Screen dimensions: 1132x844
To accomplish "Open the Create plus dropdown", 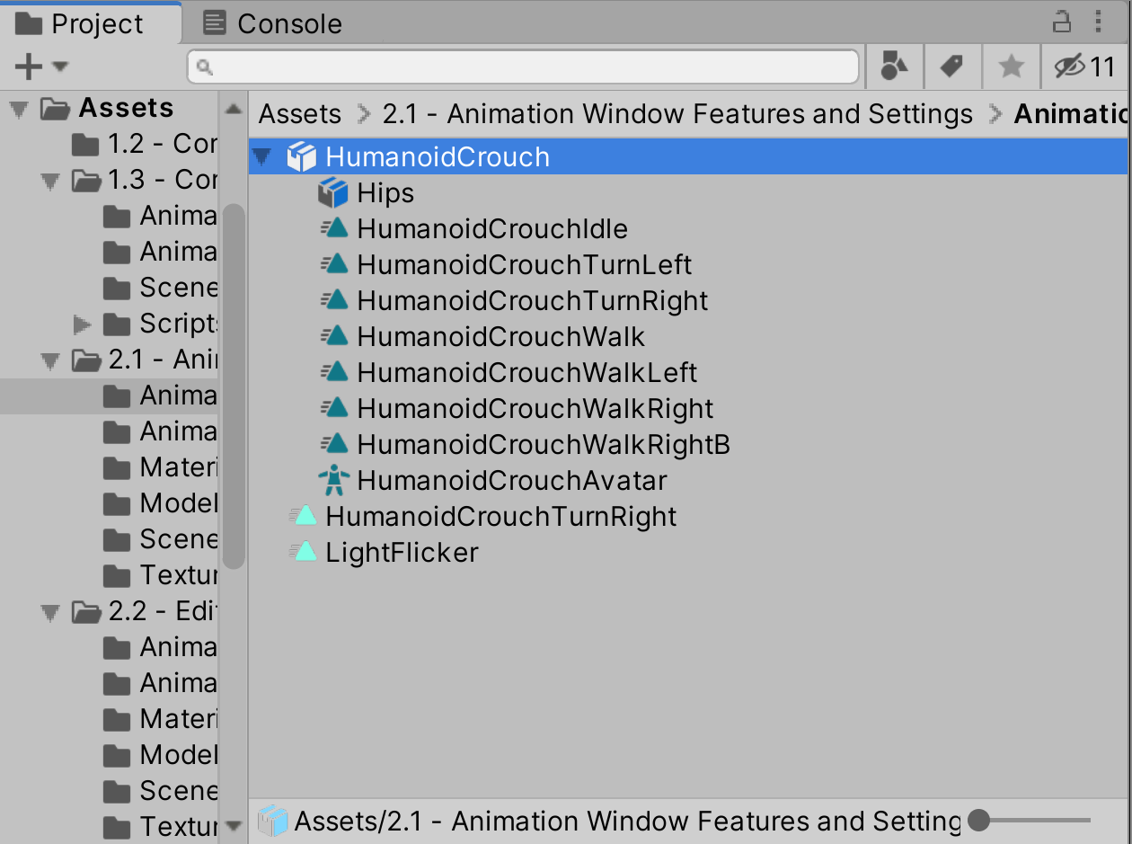I will 40,67.
